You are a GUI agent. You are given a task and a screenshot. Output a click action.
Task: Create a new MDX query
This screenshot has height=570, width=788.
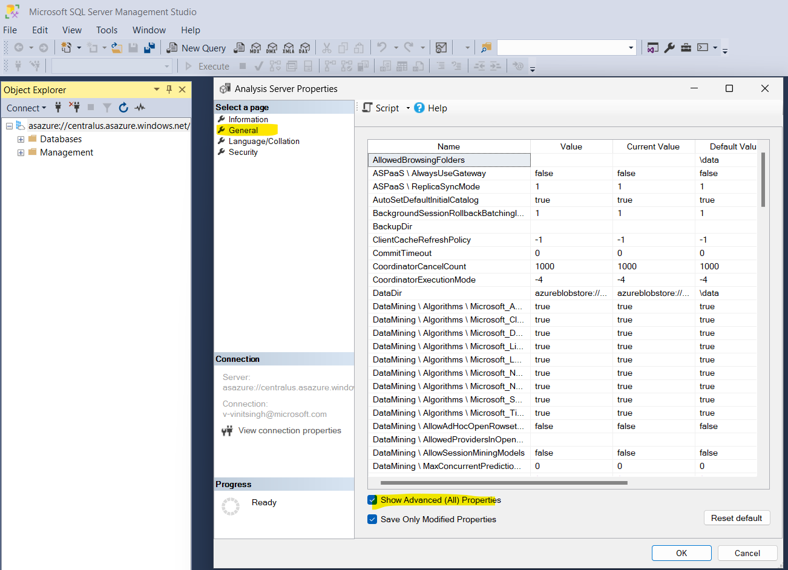tap(255, 48)
